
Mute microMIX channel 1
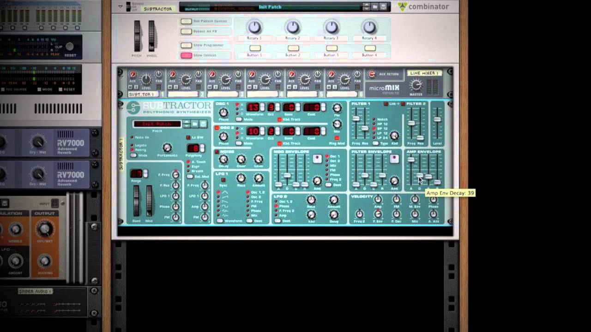130,87
